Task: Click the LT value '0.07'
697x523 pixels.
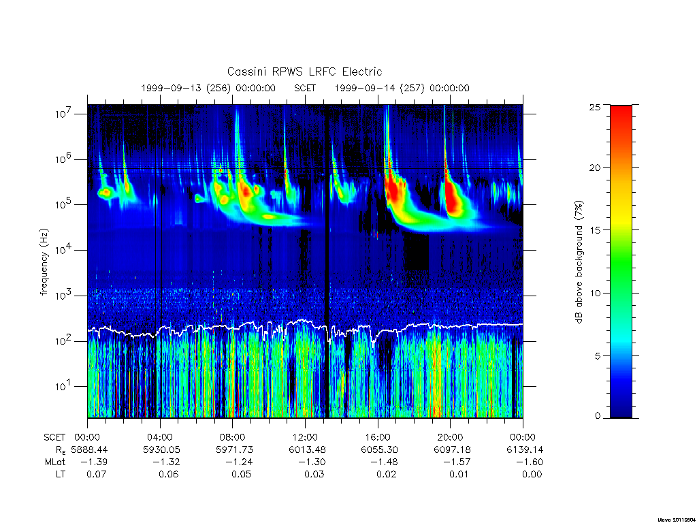Action: click(x=97, y=474)
